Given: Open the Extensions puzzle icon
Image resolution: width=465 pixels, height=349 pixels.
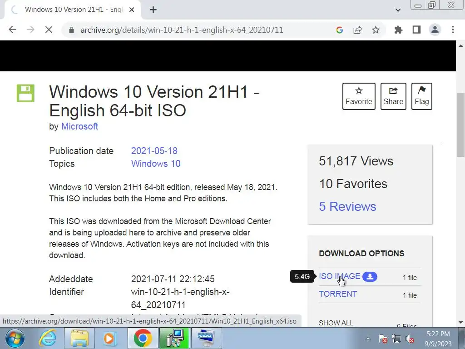Looking at the screenshot, I should click(x=398, y=30).
